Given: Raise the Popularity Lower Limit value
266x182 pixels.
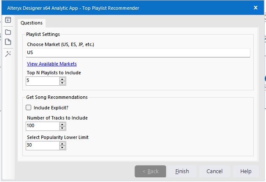Looking at the screenshot, I should (63, 143).
